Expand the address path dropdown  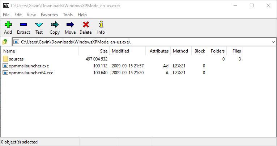(273, 42)
